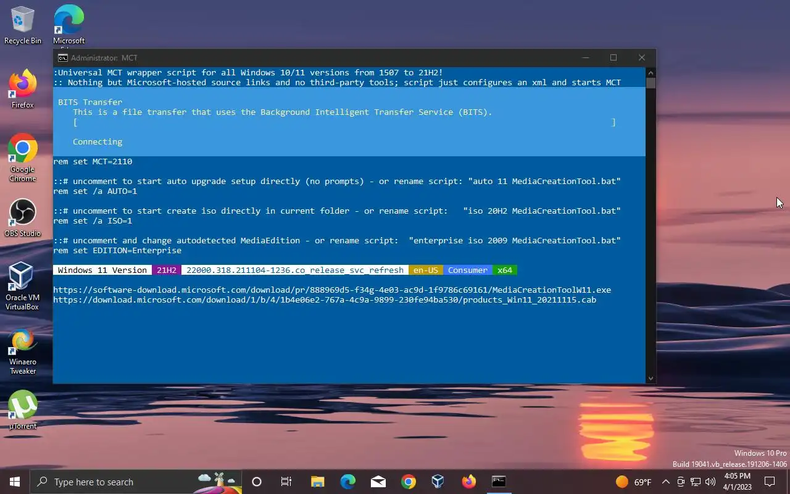The image size is (790, 494).
Task: Click scrollbar down arrow in MCT window
Action: point(651,378)
